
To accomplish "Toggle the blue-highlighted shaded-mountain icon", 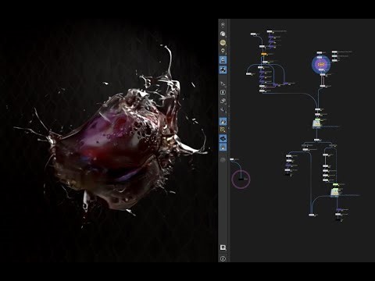I will (x=223, y=121).
